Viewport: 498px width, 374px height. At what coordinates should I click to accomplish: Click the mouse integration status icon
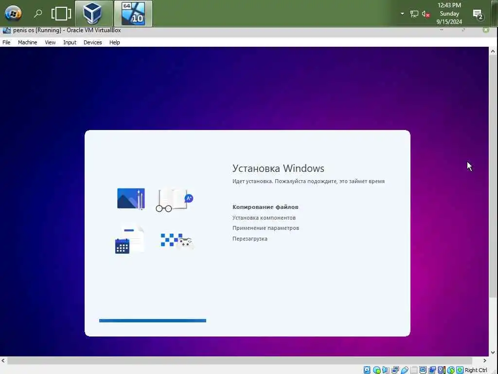click(450, 370)
